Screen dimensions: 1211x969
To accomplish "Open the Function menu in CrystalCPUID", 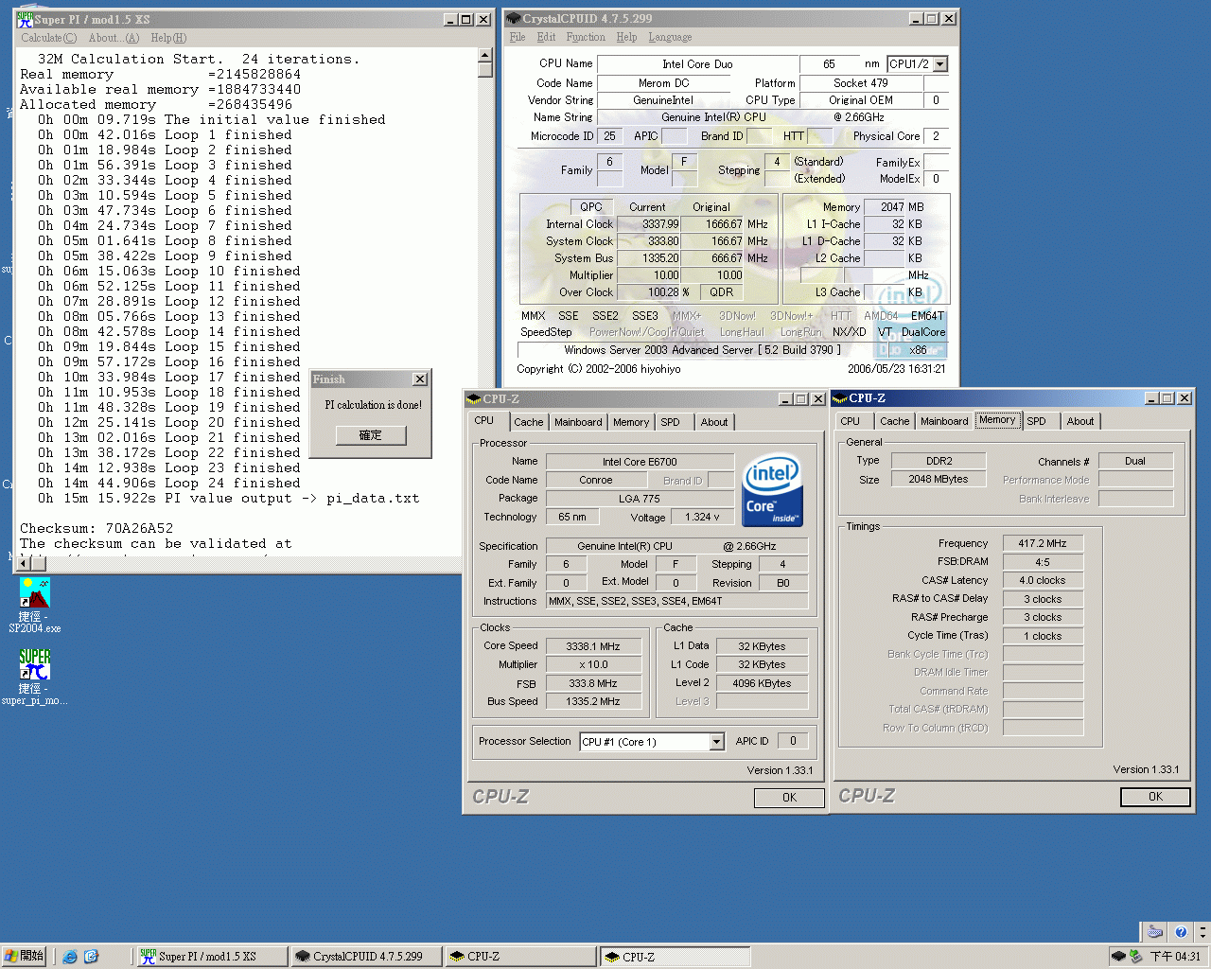I will (x=586, y=37).
